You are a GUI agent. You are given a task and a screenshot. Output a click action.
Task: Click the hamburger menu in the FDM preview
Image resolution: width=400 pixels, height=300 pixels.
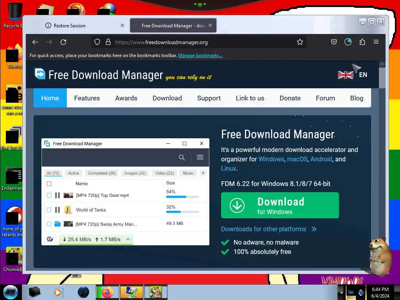coord(200,157)
